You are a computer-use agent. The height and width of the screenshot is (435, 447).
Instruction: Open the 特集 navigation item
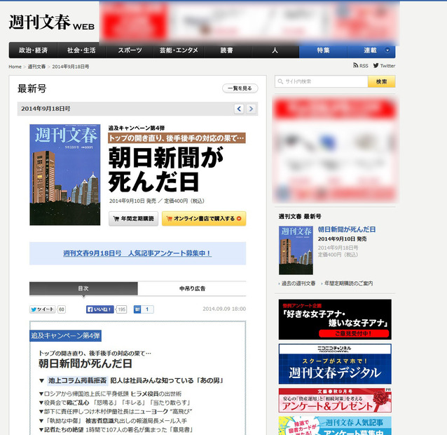pyautogui.click(x=323, y=51)
